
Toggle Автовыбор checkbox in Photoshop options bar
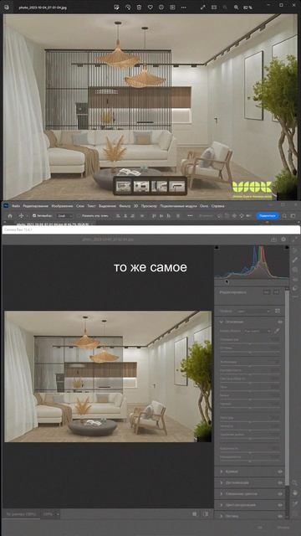click(33, 216)
